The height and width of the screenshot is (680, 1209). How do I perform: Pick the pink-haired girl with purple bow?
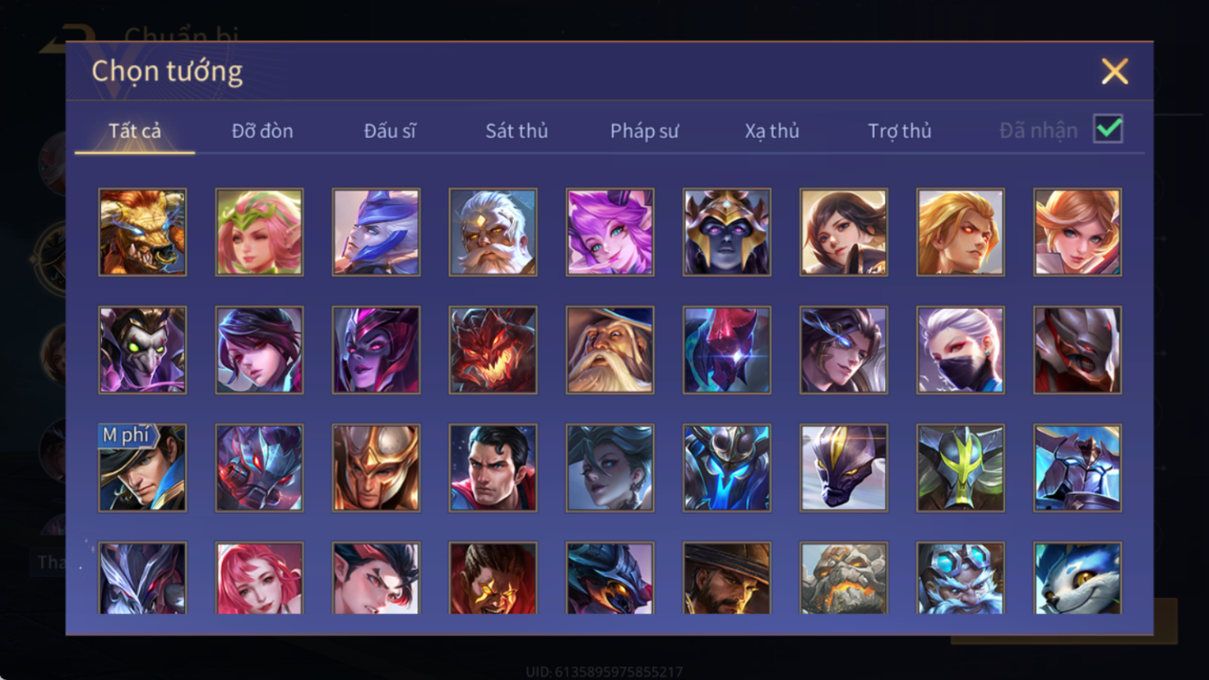coord(610,232)
